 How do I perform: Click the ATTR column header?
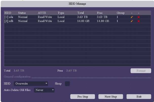click(x=42, y=13)
